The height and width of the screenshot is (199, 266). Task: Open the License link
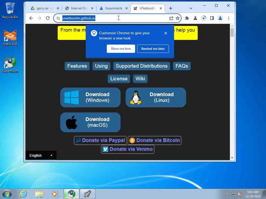(x=119, y=79)
